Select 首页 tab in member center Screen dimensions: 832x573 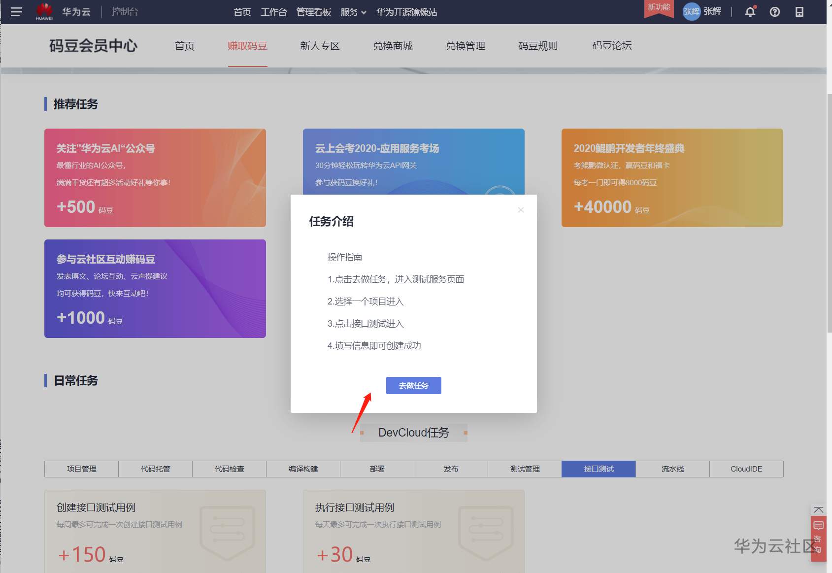tap(185, 46)
